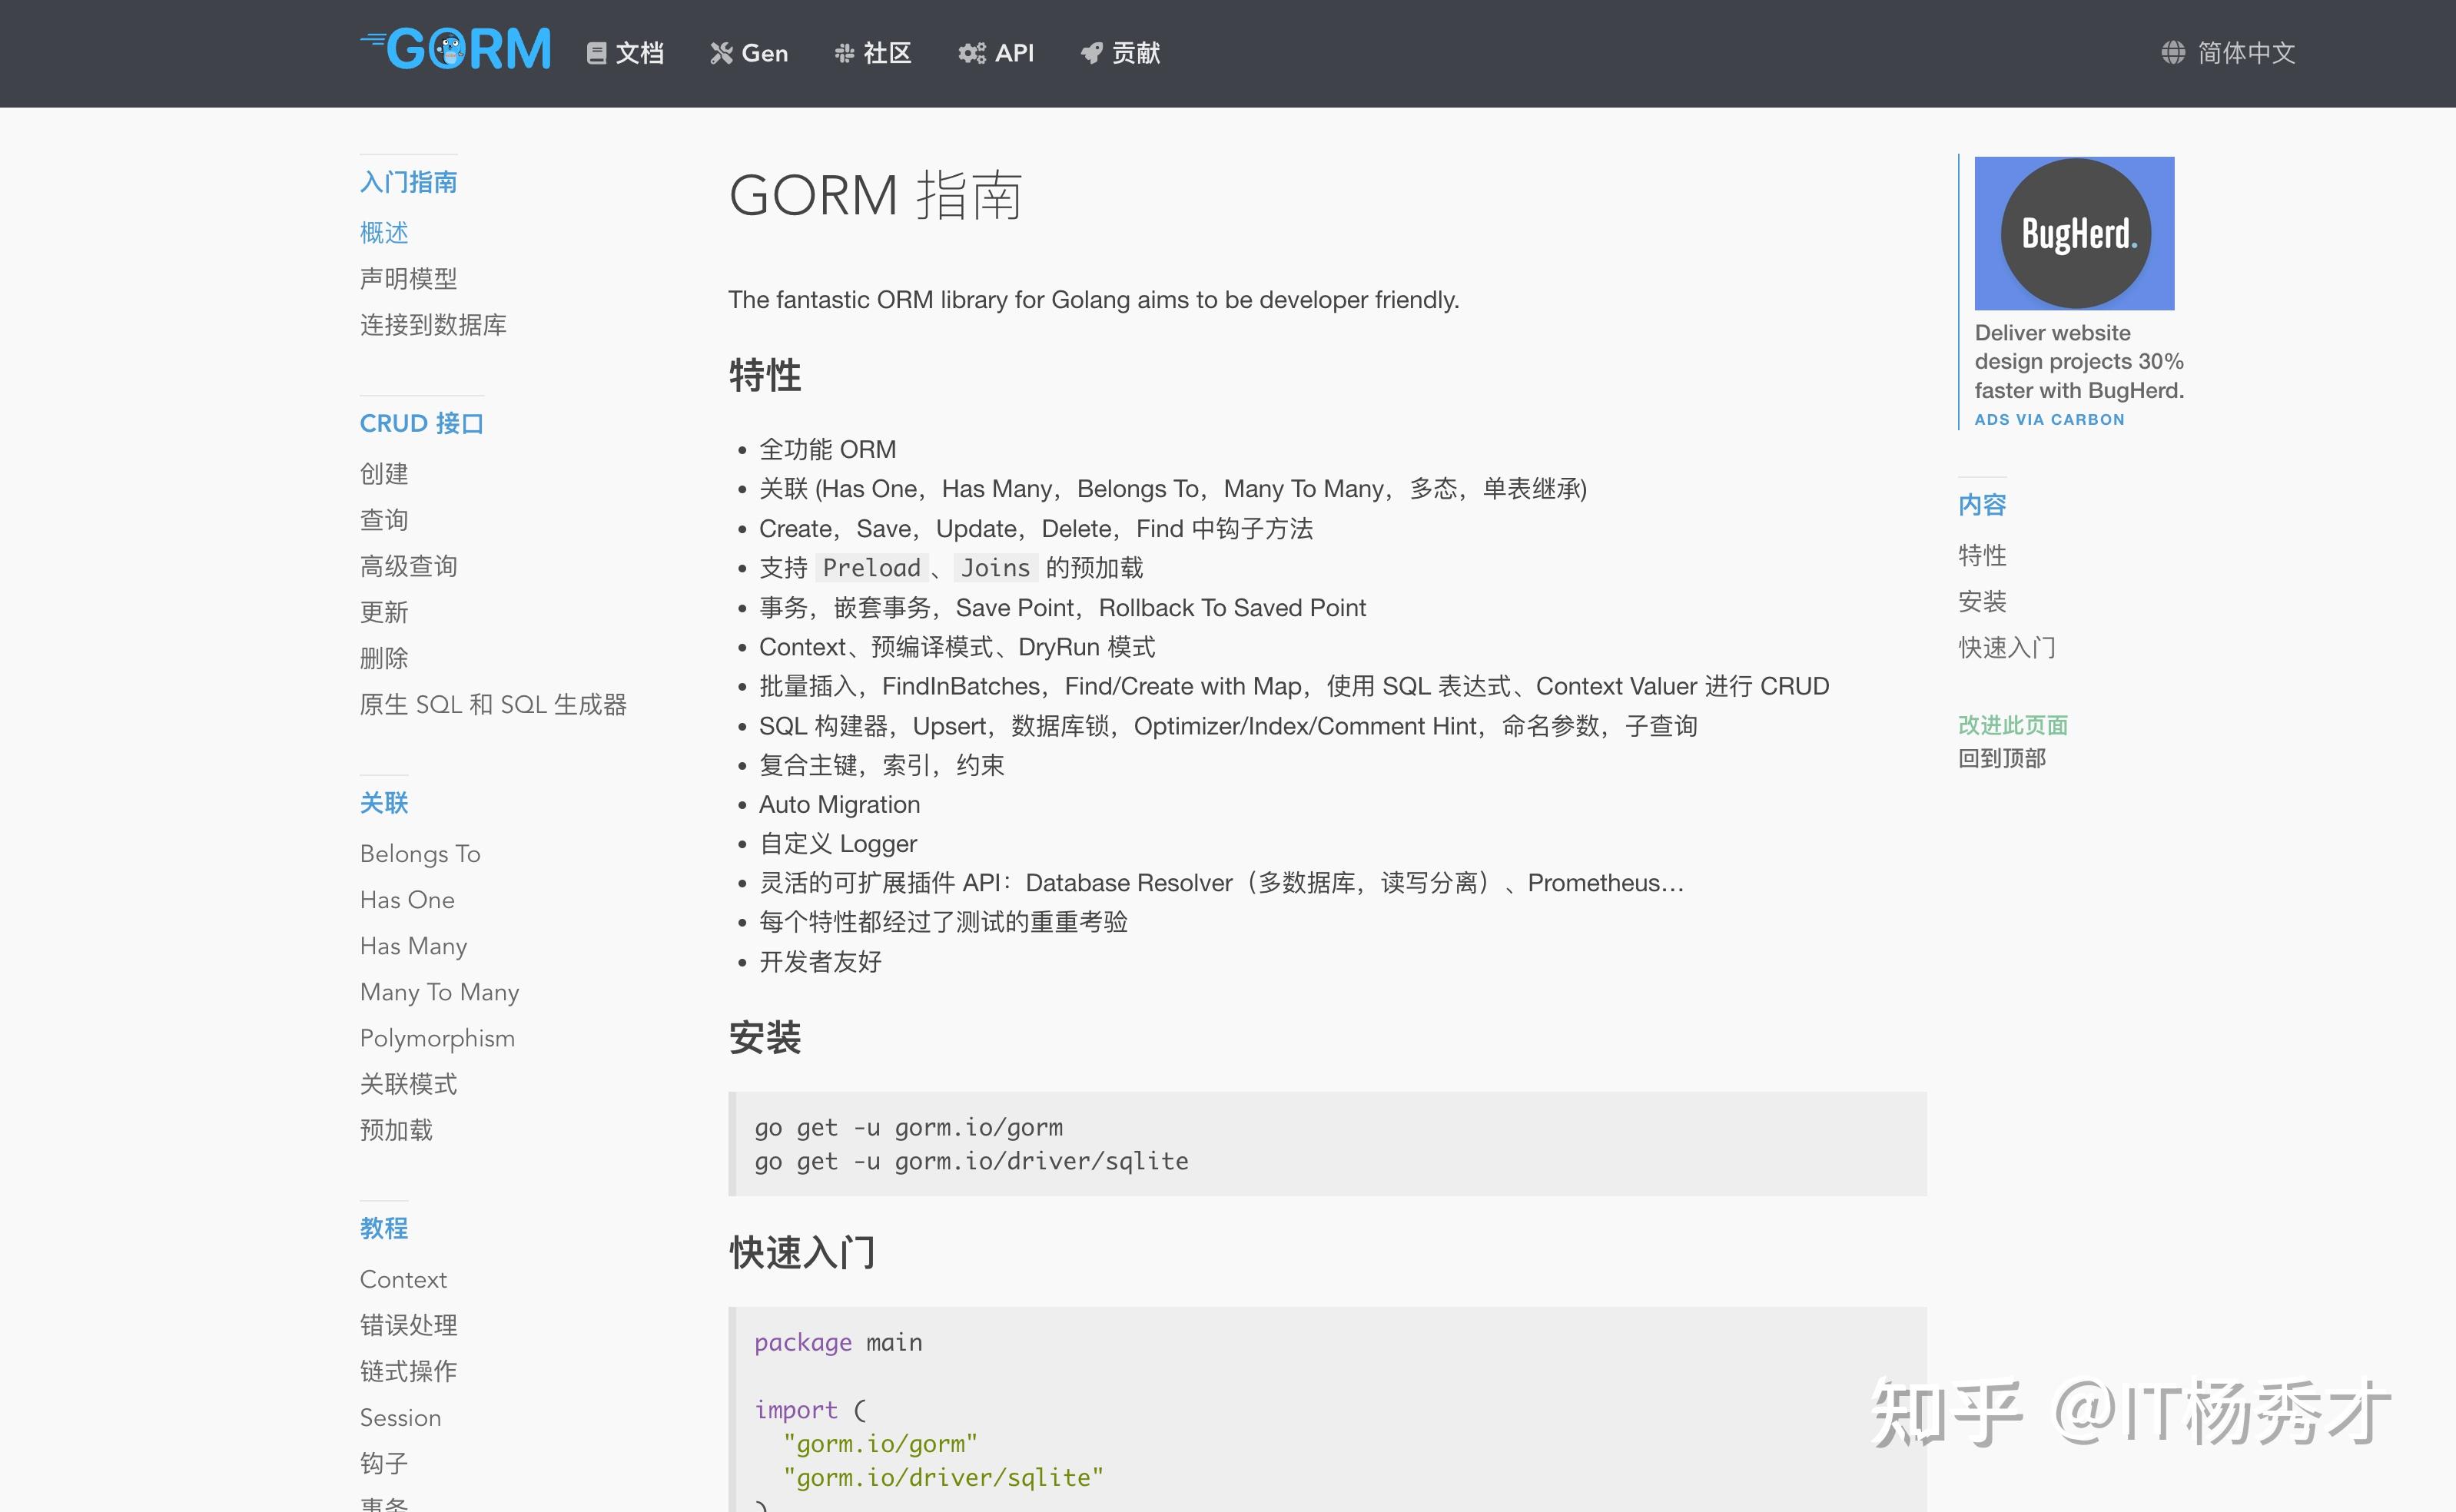Open Many To Many sidebar link
This screenshot has height=1512, width=2456.
point(439,992)
